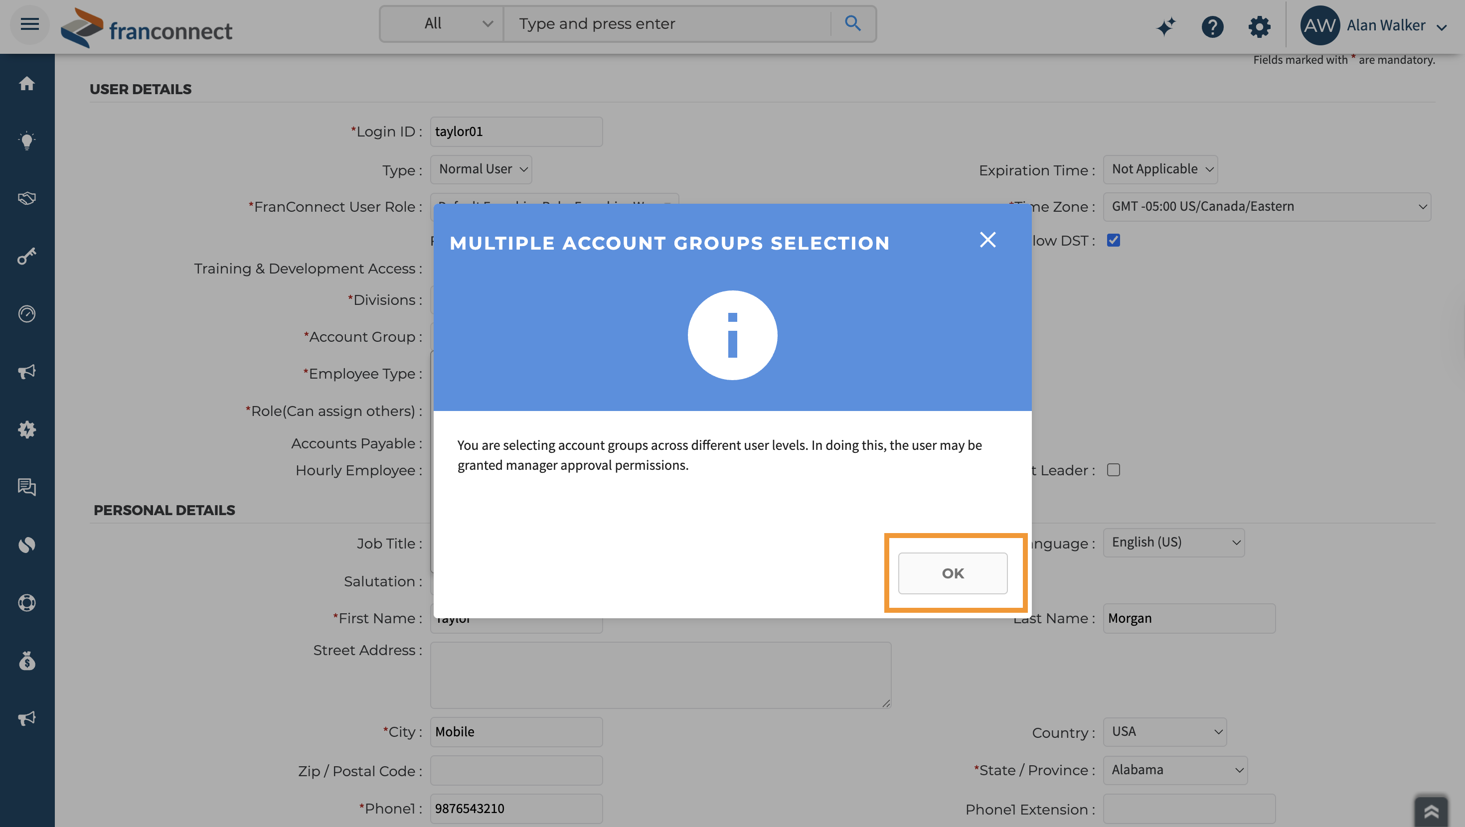This screenshot has height=827, width=1465.
Task: Open the home sidebar icon
Action: 27,84
